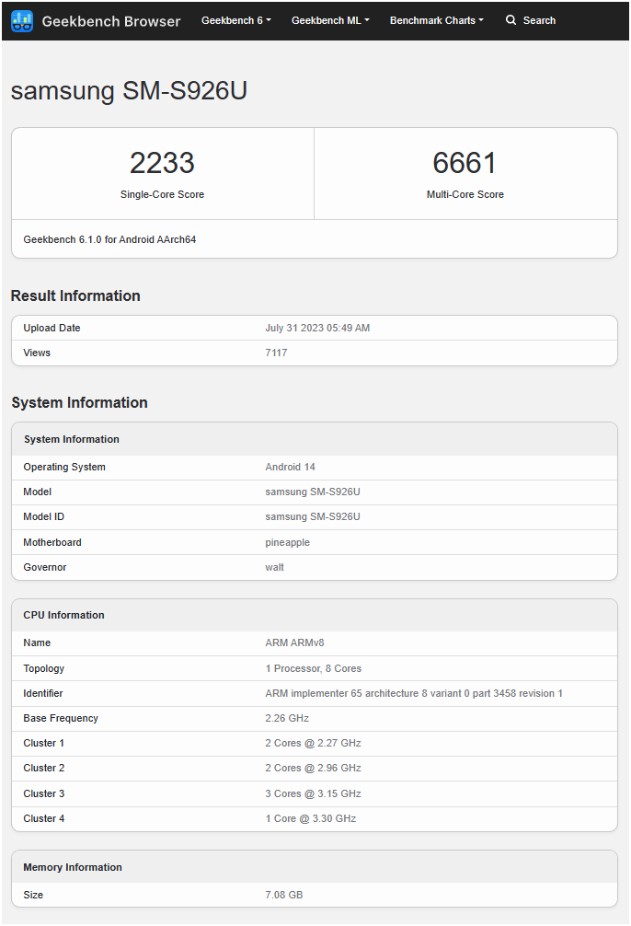The image size is (631, 926).
Task: Click the Result Information heading
Action: point(75,295)
